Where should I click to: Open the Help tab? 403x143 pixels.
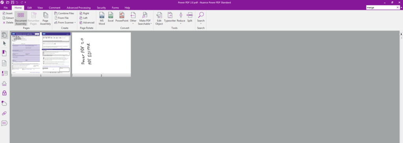pos(127,8)
